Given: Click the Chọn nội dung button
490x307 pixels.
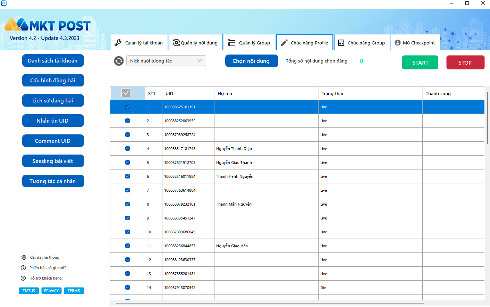Looking at the screenshot, I should point(251,61).
